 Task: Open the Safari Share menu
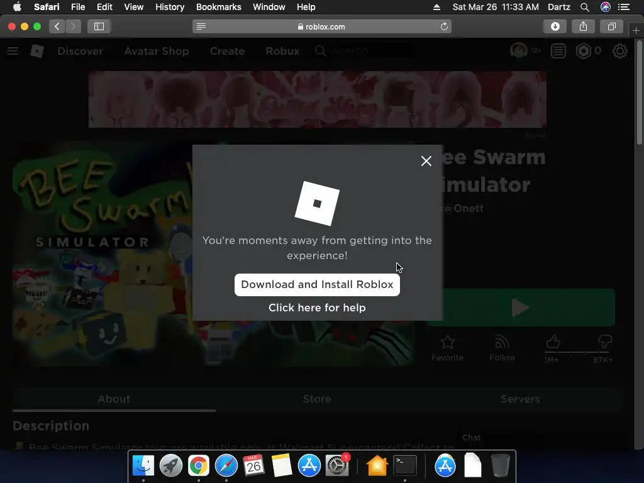click(583, 26)
